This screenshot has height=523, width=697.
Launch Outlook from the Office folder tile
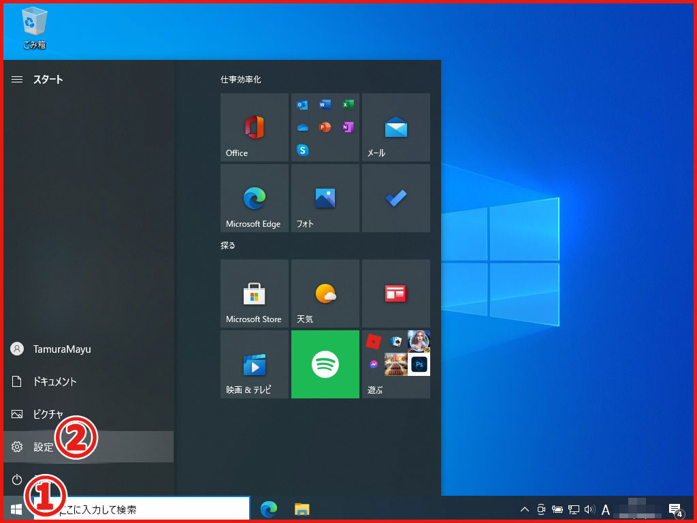(302, 105)
